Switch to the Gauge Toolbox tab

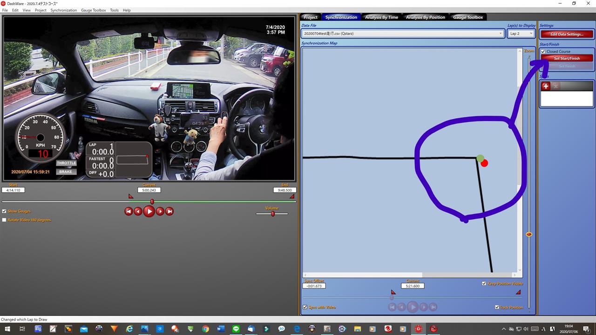468,17
